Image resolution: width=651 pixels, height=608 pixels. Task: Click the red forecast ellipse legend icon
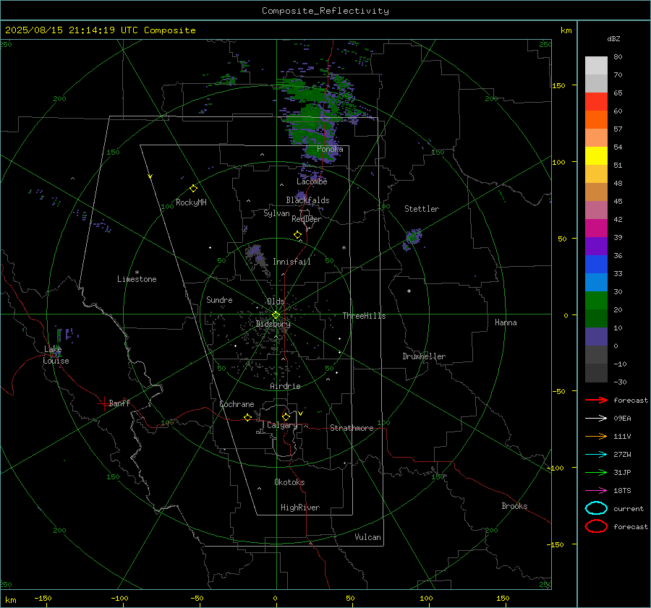[596, 526]
